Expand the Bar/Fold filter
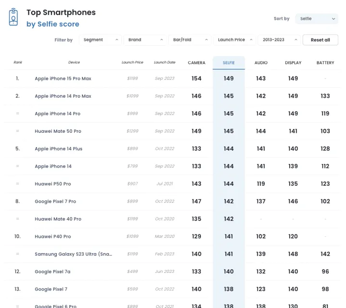Image resolution: width=346 pixels, height=308 pixels. (190, 40)
